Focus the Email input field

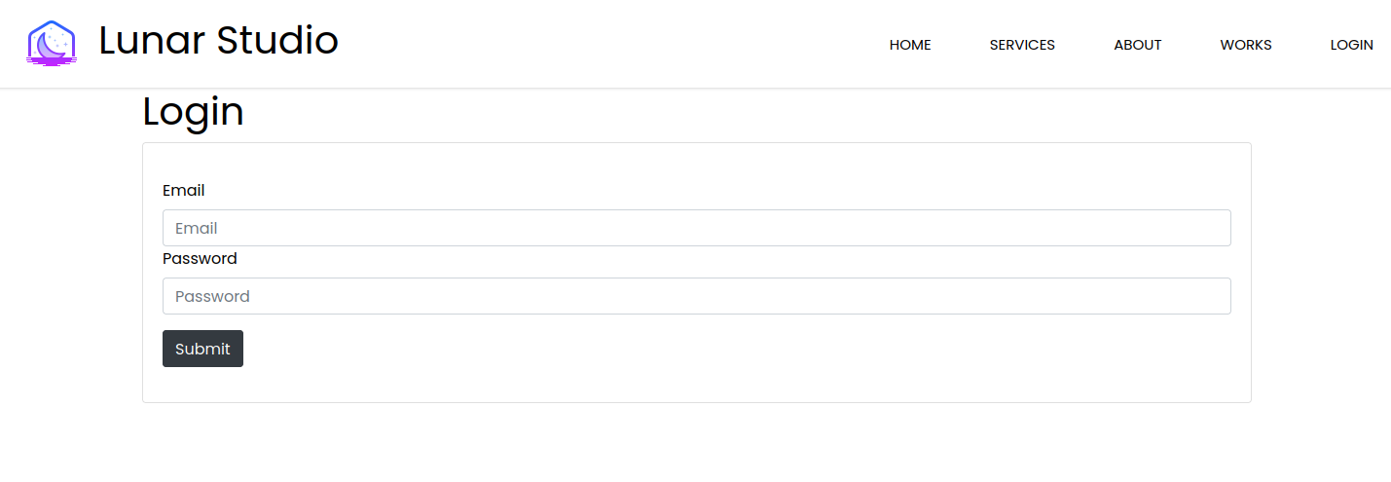pos(697,228)
